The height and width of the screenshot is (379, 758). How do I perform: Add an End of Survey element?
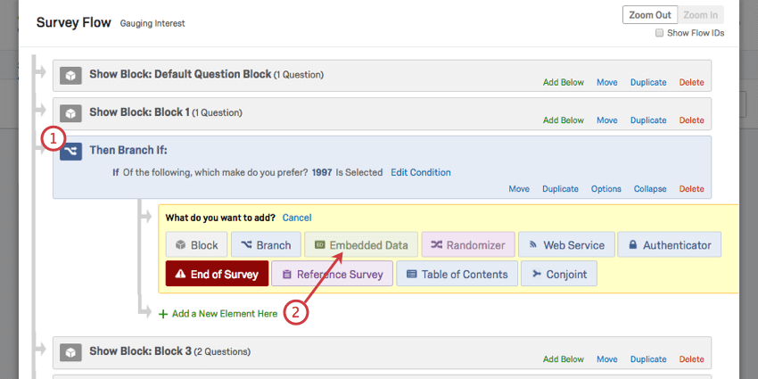coord(217,274)
